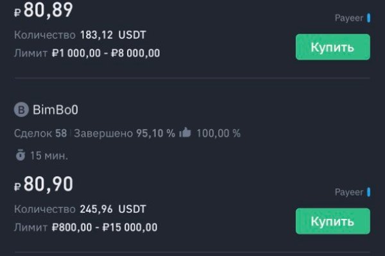Click the blue Payeer marker on 80,89 offer
385x256 pixels.
(x=369, y=19)
